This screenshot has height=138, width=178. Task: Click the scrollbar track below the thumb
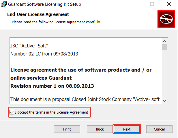165,75
